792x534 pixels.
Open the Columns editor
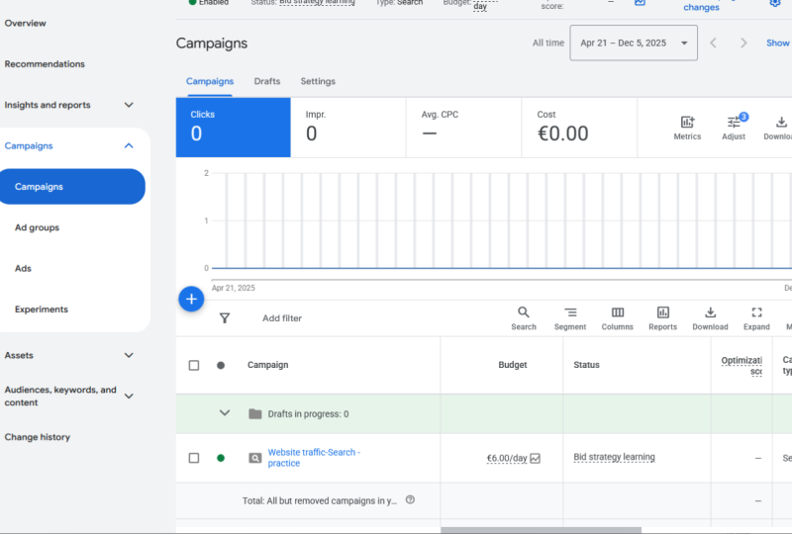(617, 318)
